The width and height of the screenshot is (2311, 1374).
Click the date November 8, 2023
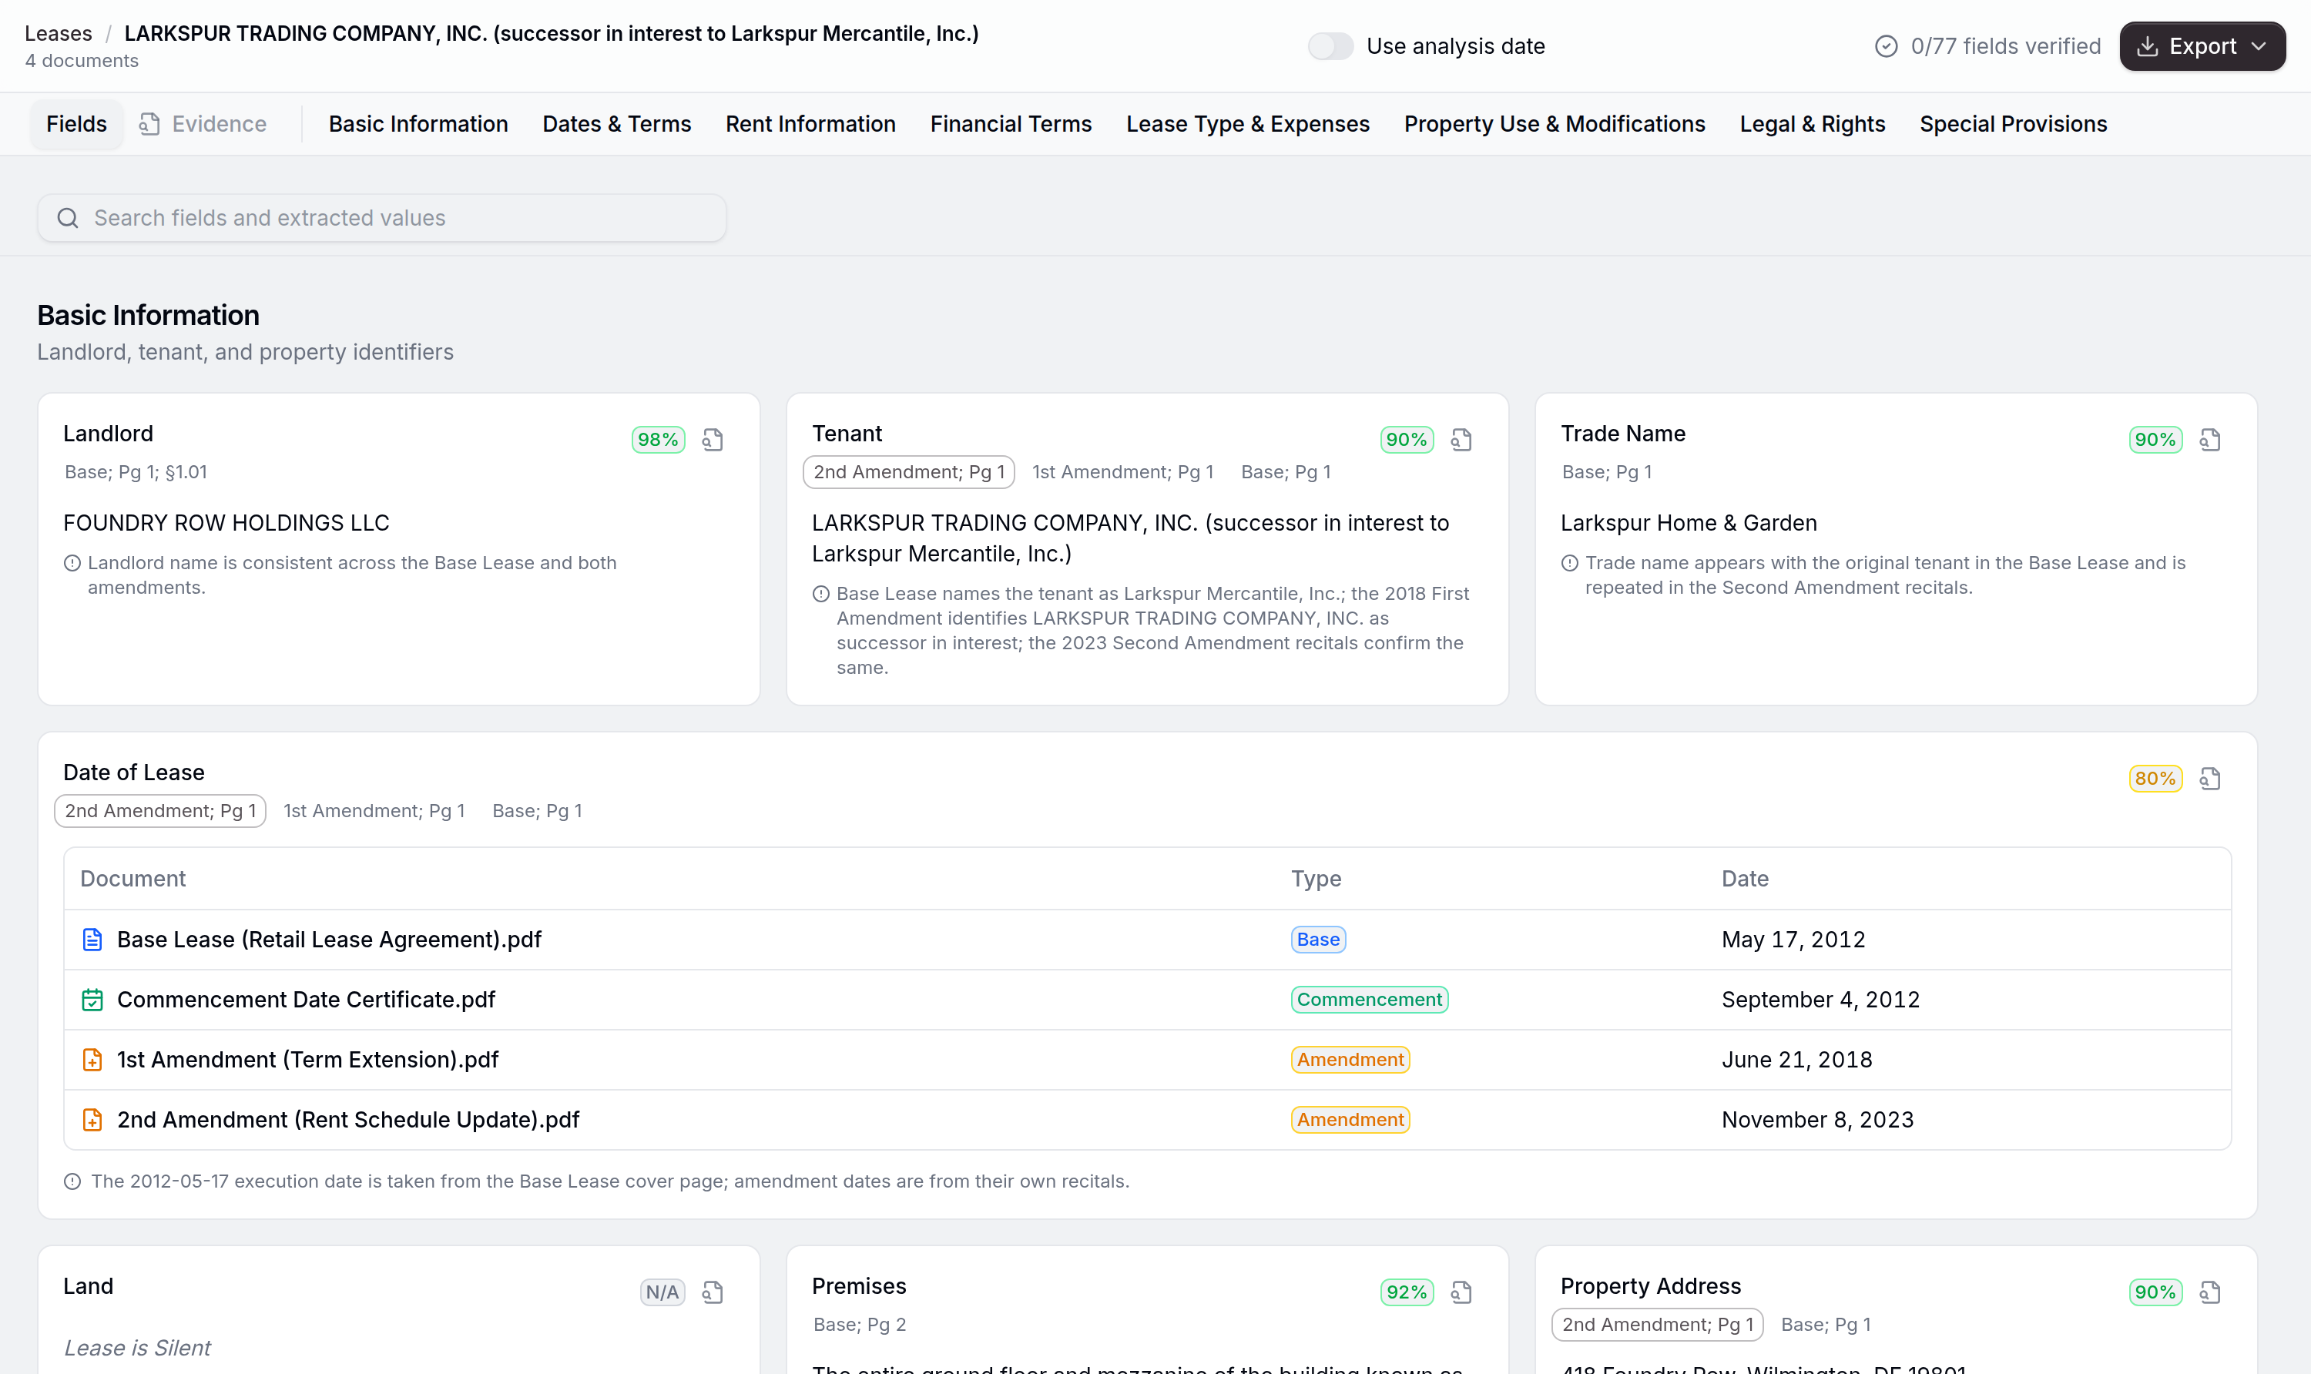(1817, 1121)
